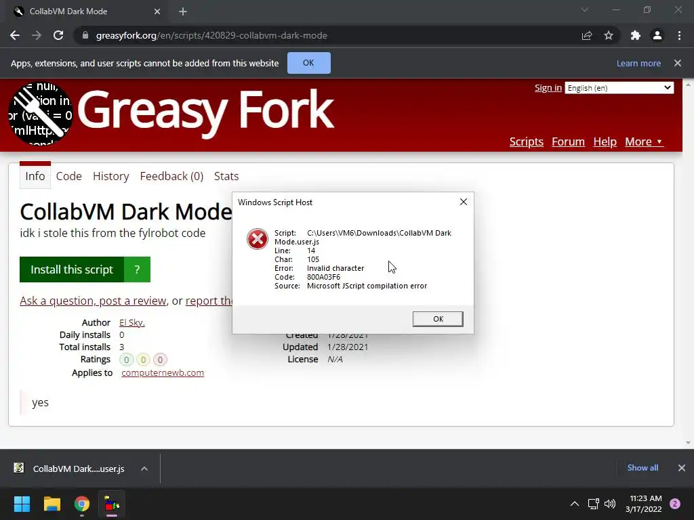This screenshot has width=694, height=520.
Task: Open the Forum navigation link
Action: coord(568,142)
